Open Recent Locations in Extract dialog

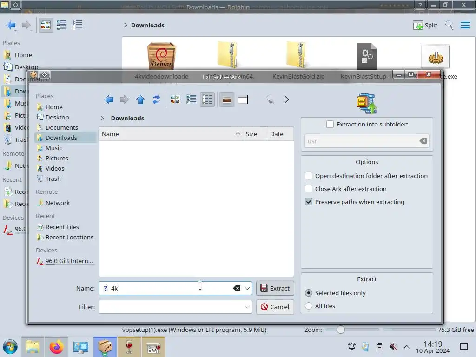tap(65, 238)
